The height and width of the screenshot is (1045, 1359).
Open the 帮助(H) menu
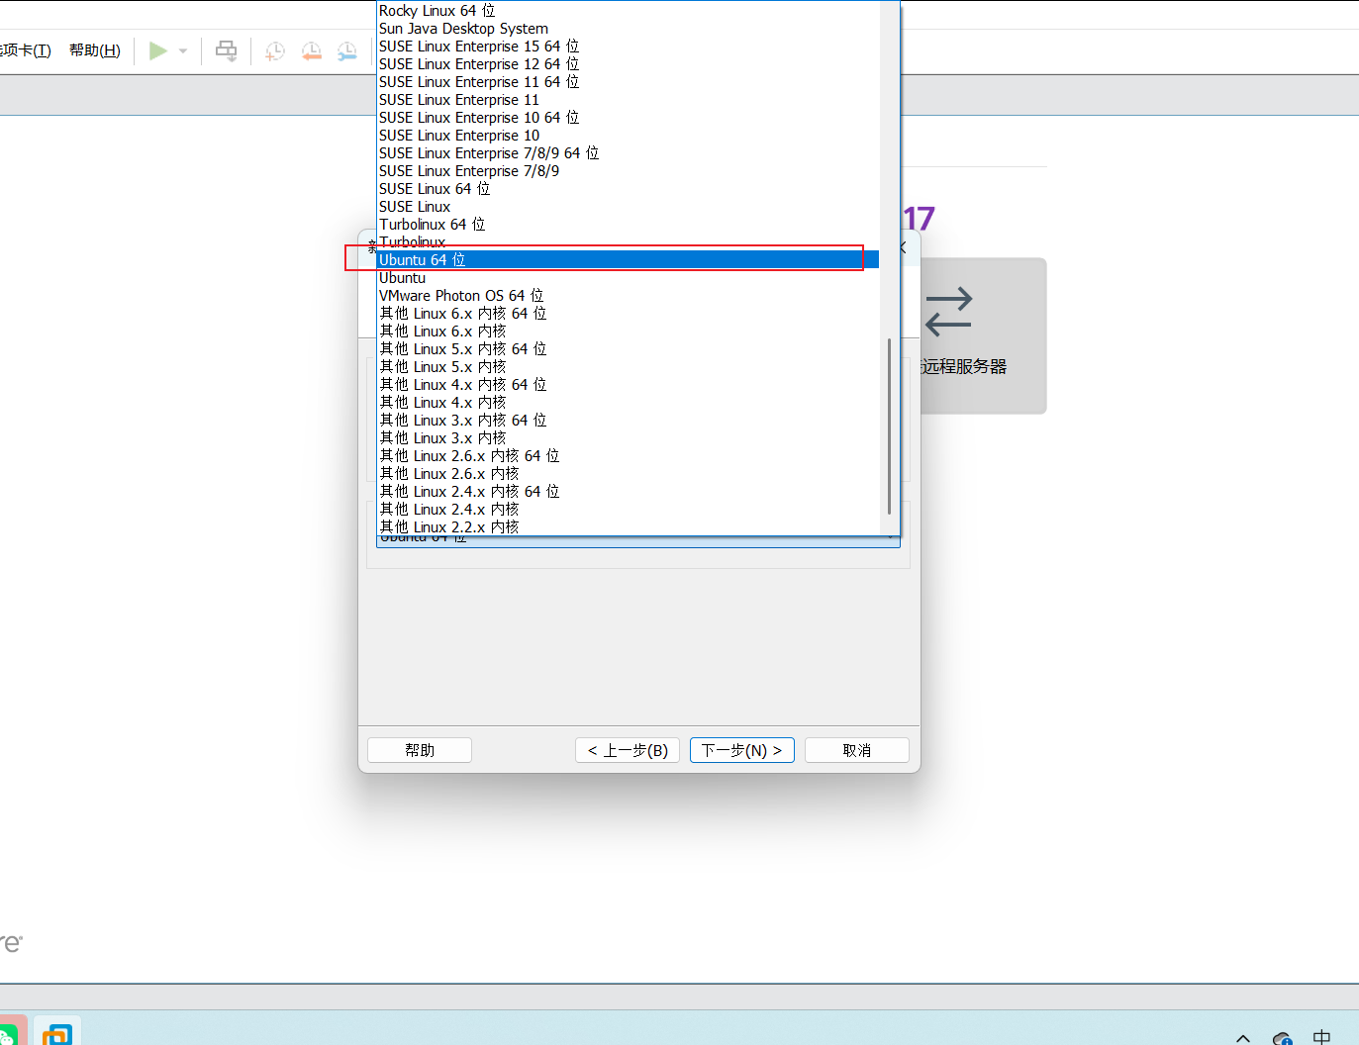pyautogui.click(x=95, y=50)
